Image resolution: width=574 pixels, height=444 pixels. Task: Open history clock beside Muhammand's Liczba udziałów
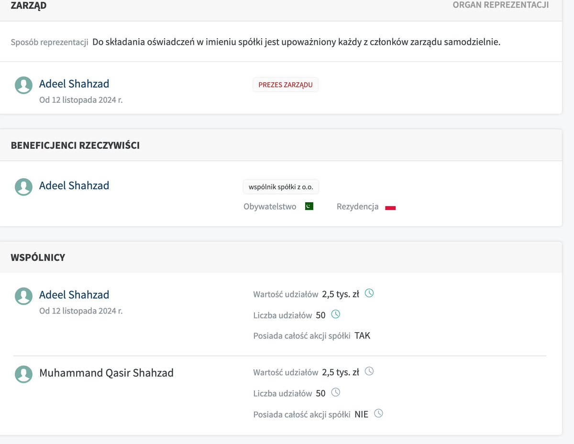pyautogui.click(x=336, y=392)
